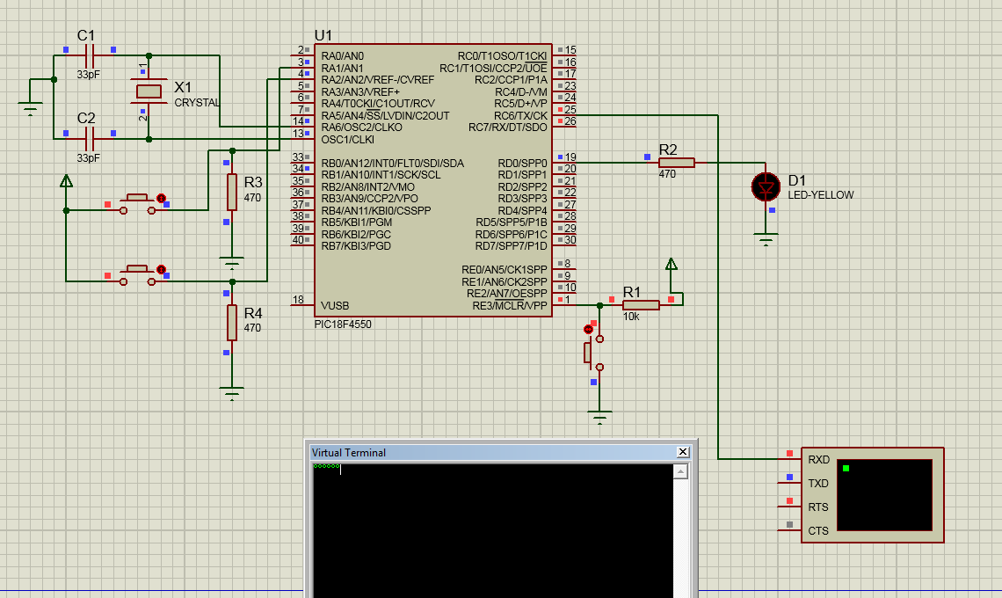Click the D1 reference label

797,180
